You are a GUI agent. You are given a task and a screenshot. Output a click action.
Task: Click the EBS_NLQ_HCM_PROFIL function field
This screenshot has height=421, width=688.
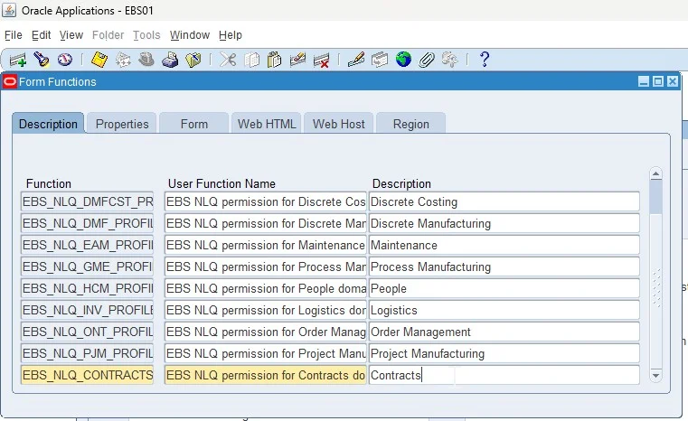88,288
